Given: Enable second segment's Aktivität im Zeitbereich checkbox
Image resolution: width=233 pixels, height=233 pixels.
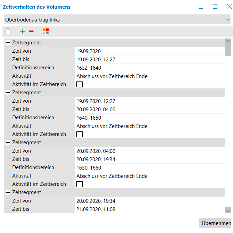Looking at the screenshot, I should pos(80,134).
